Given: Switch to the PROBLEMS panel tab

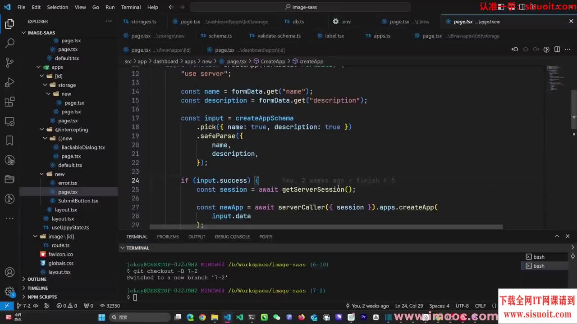Looking at the screenshot, I should point(168,237).
